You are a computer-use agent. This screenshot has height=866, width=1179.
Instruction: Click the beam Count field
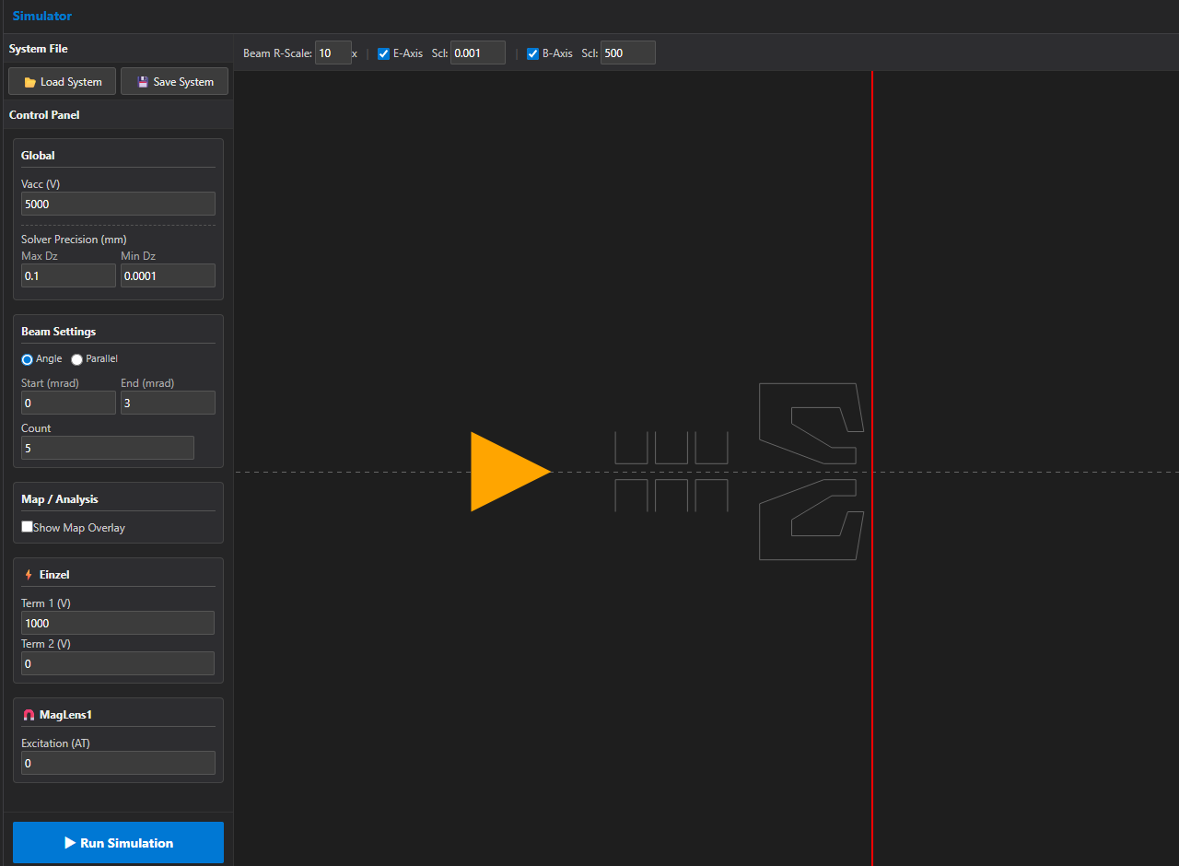click(x=108, y=448)
